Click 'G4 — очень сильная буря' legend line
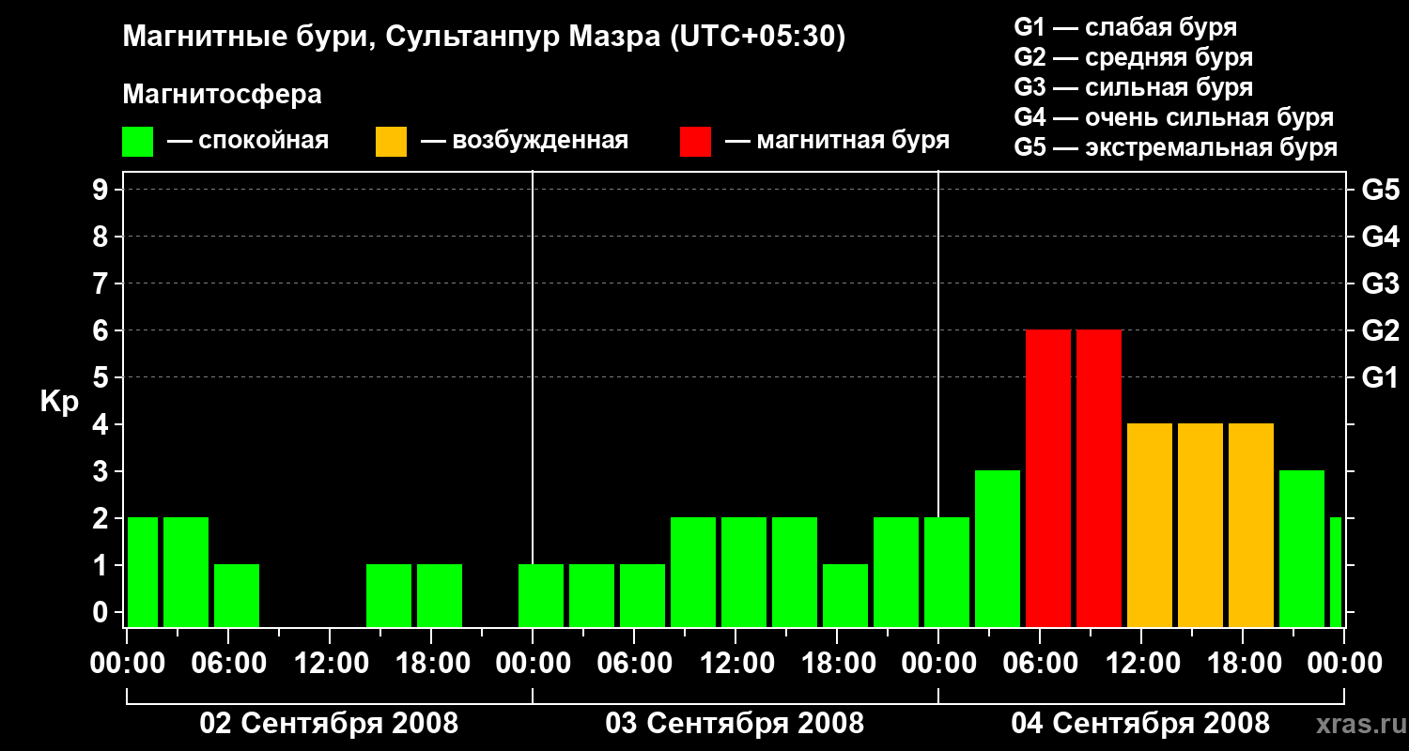This screenshot has width=1409, height=751. pyautogui.click(x=1174, y=117)
